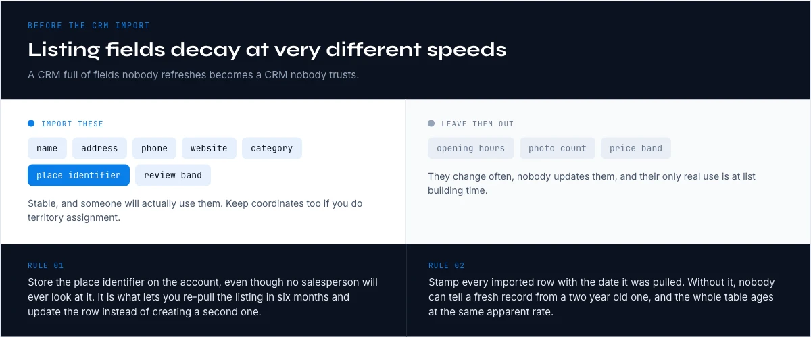Click the price band chip

click(636, 149)
